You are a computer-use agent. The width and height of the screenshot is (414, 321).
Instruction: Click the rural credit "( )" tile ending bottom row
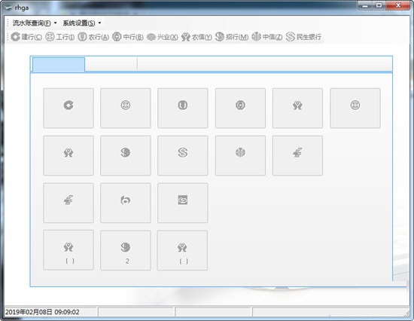click(182, 250)
